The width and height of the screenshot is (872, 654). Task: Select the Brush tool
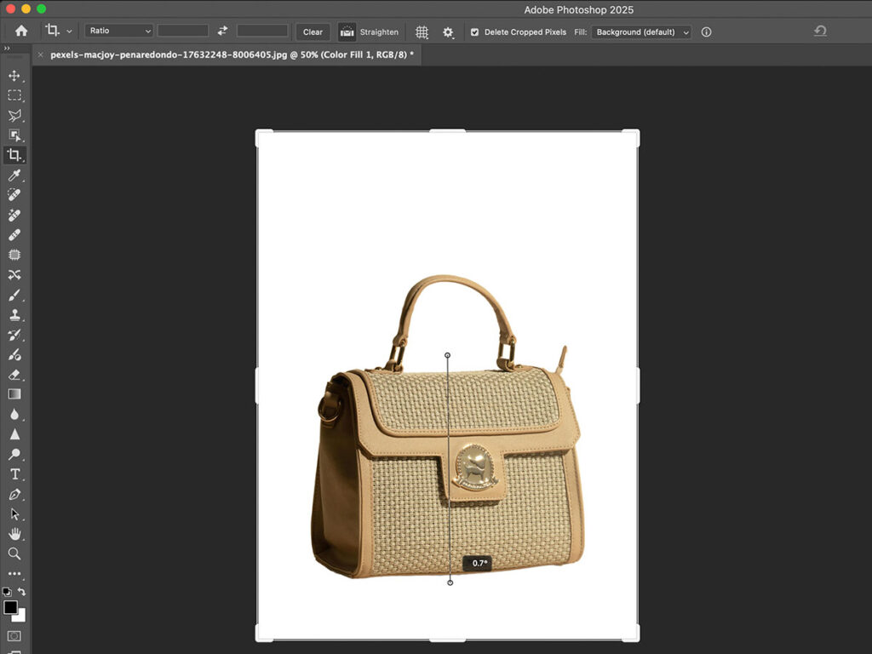(x=14, y=295)
